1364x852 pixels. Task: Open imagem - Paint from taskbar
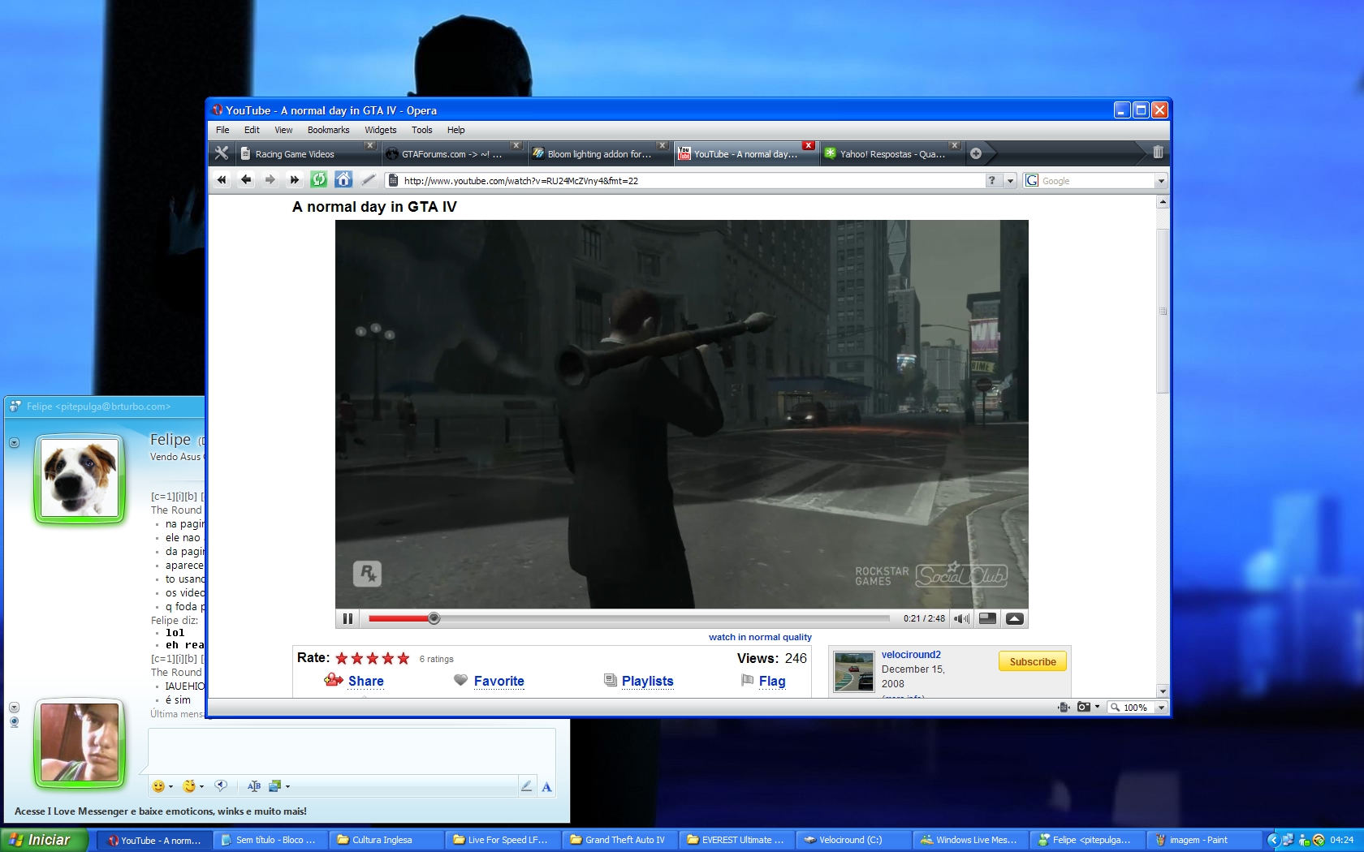click(1203, 840)
